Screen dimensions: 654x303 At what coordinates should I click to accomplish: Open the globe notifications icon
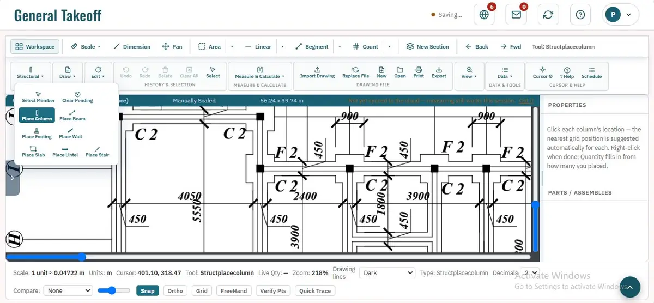(484, 15)
